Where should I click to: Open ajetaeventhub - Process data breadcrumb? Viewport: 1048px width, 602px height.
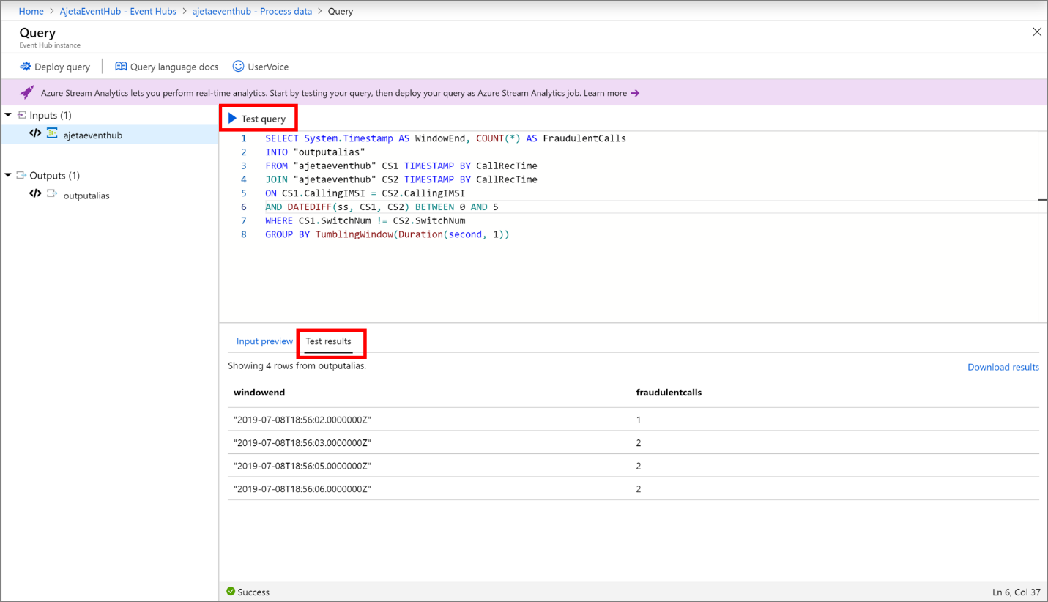252,12
